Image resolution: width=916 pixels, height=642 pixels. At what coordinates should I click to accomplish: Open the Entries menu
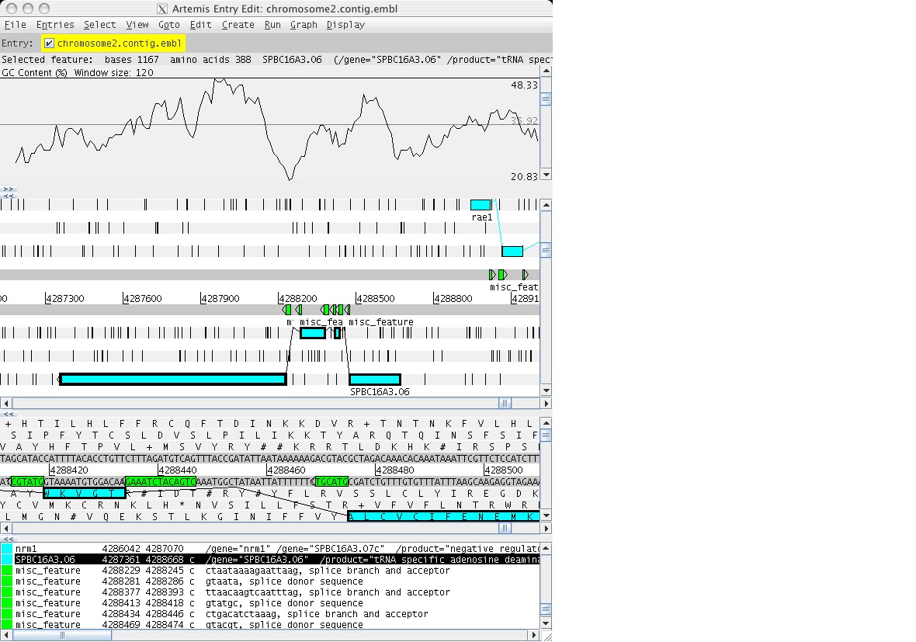(55, 25)
